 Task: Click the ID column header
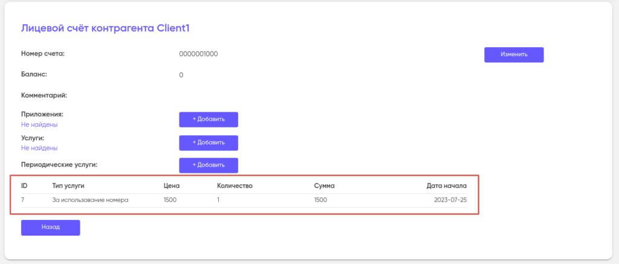click(x=25, y=185)
